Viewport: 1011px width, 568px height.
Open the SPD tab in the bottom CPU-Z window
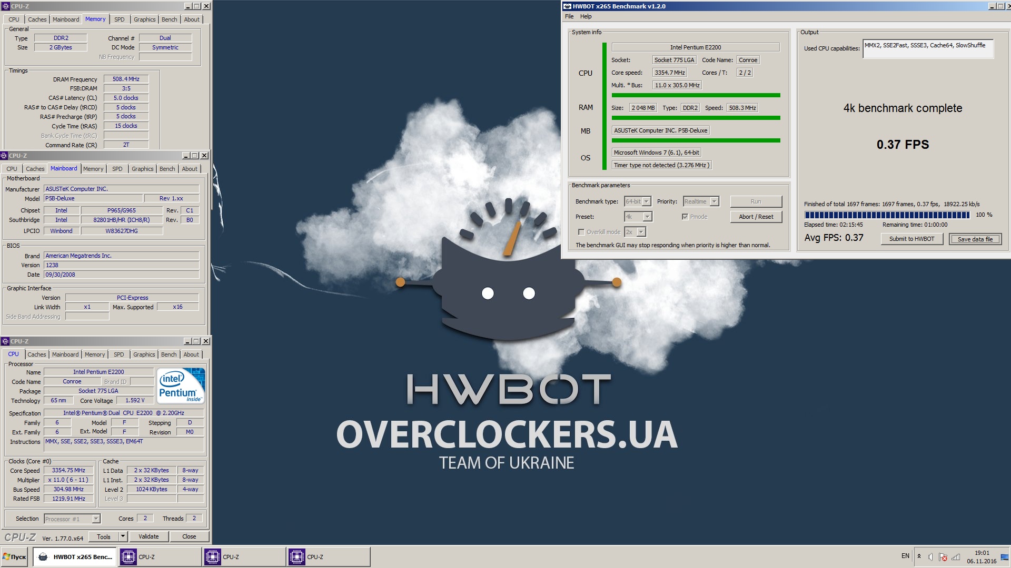click(119, 354)
